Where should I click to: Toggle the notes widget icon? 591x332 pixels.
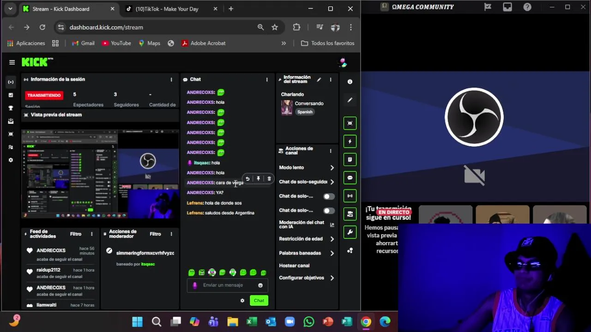(x=350, y=160)
